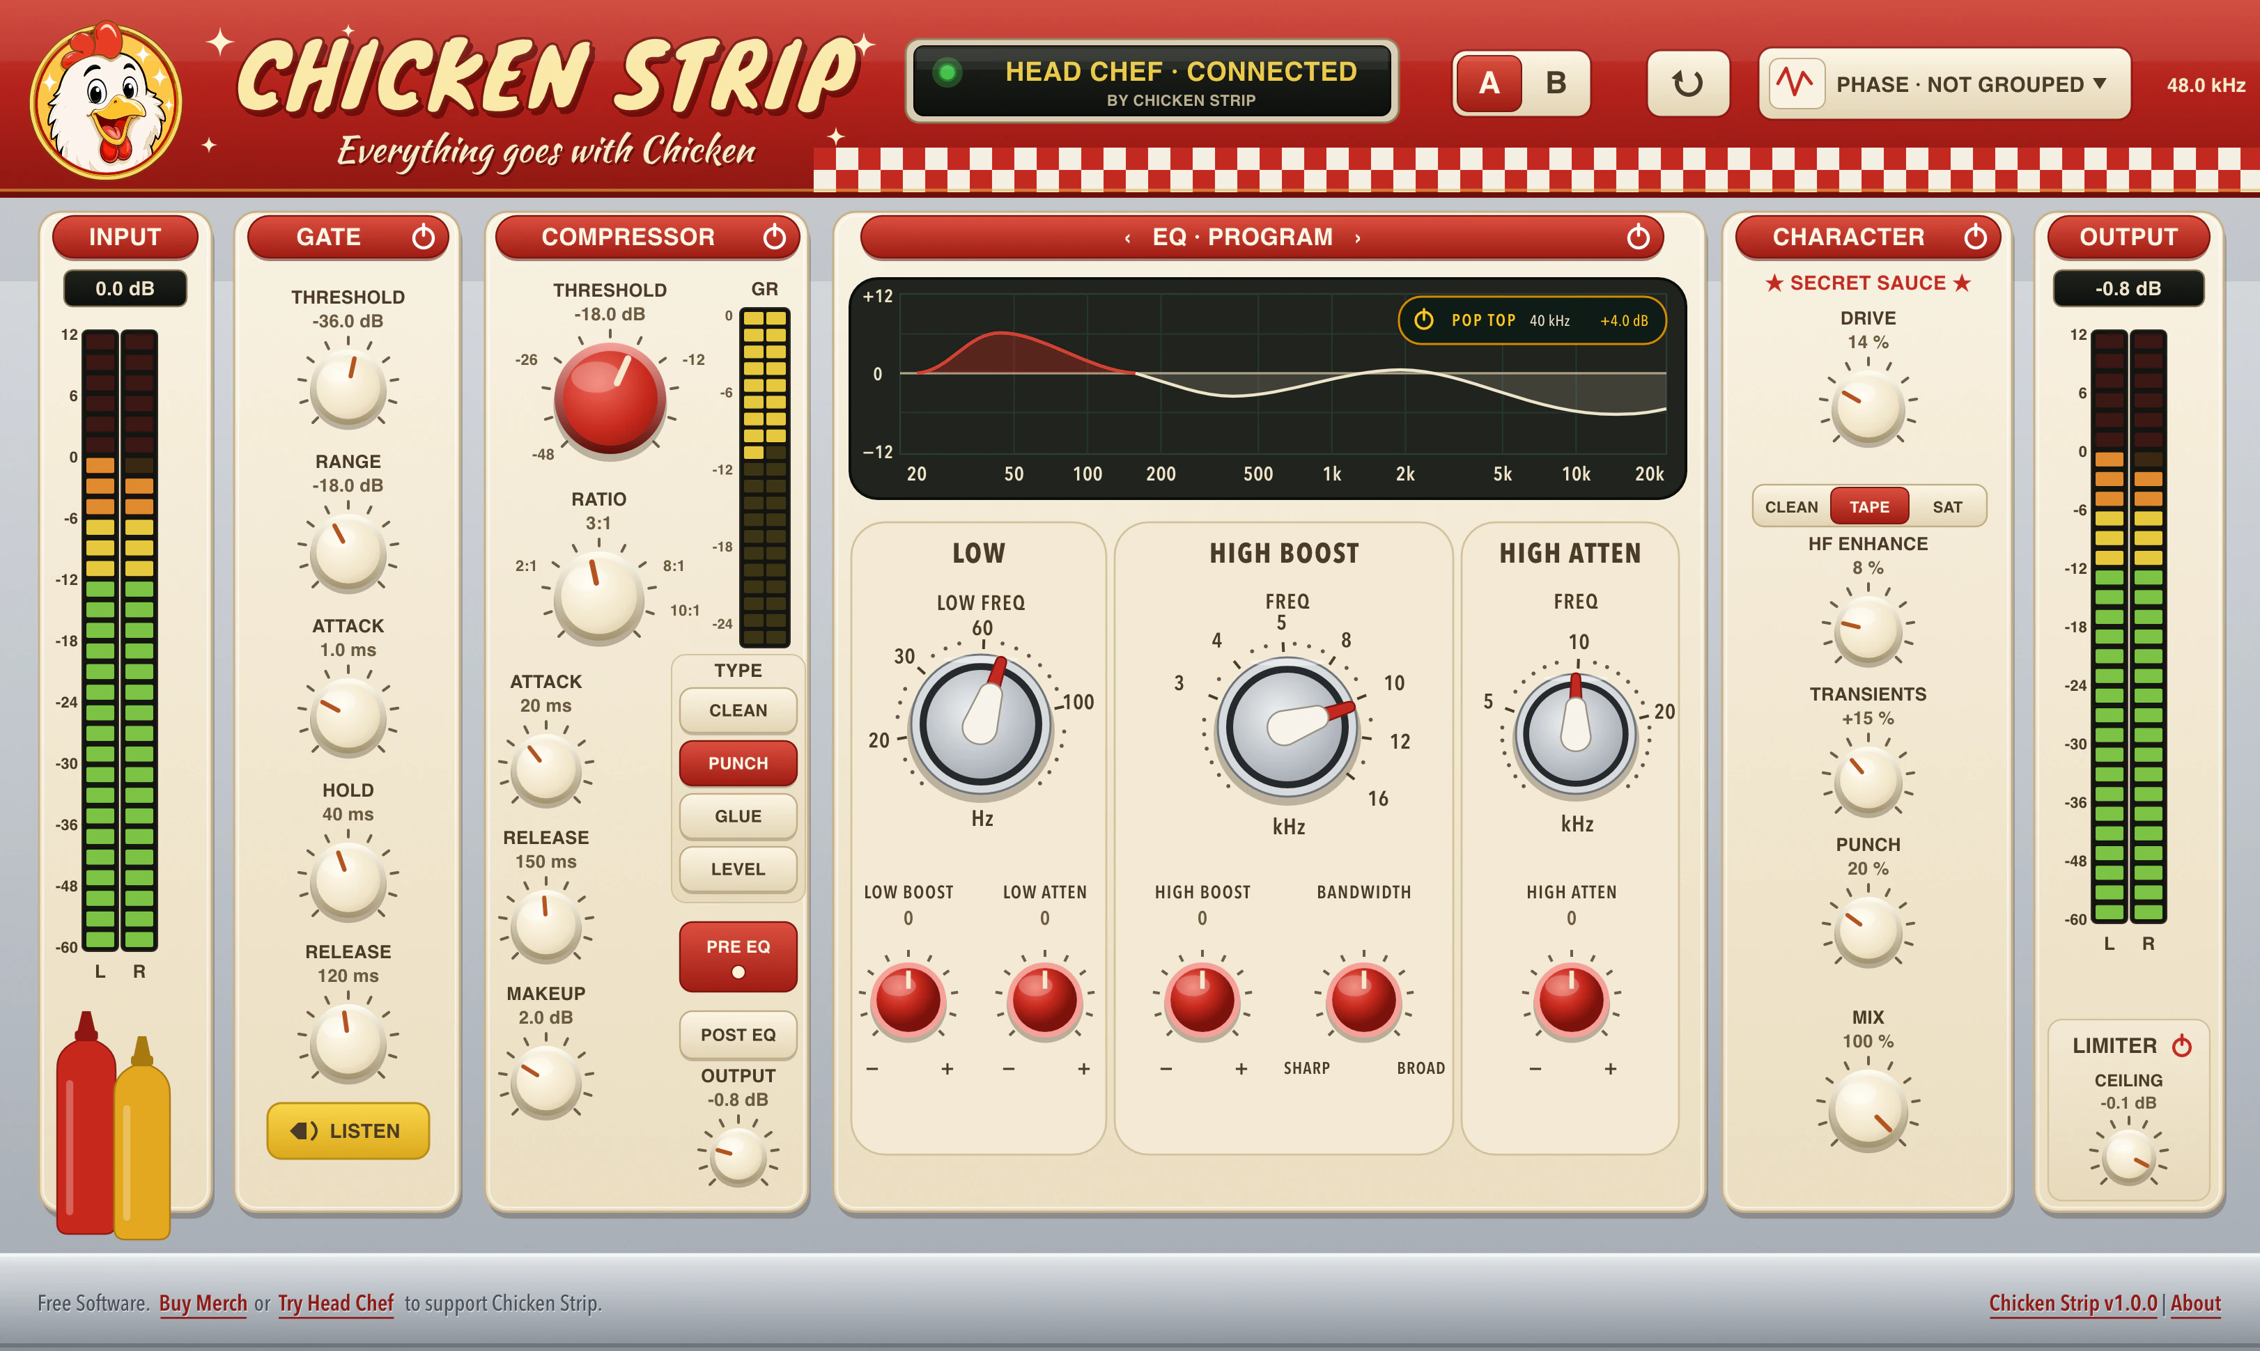Click the green connection status LED

point(947,72)
